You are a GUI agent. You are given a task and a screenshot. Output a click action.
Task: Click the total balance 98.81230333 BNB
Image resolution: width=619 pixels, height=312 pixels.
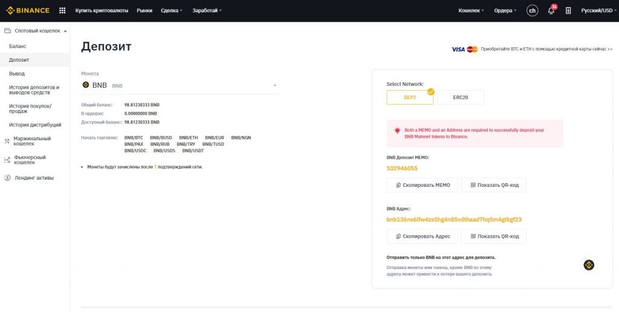coord(142,105)
